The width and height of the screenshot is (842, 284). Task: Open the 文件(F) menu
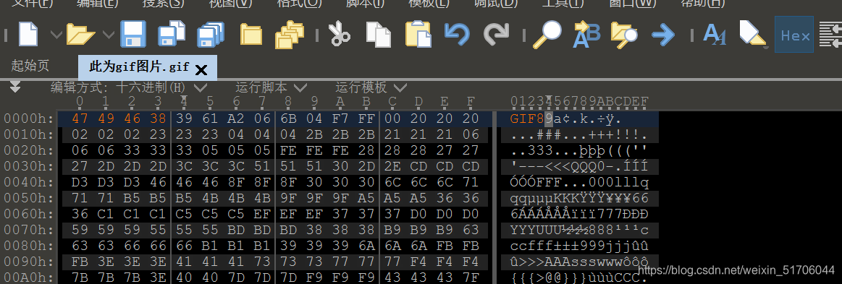[x=33, y=3]
